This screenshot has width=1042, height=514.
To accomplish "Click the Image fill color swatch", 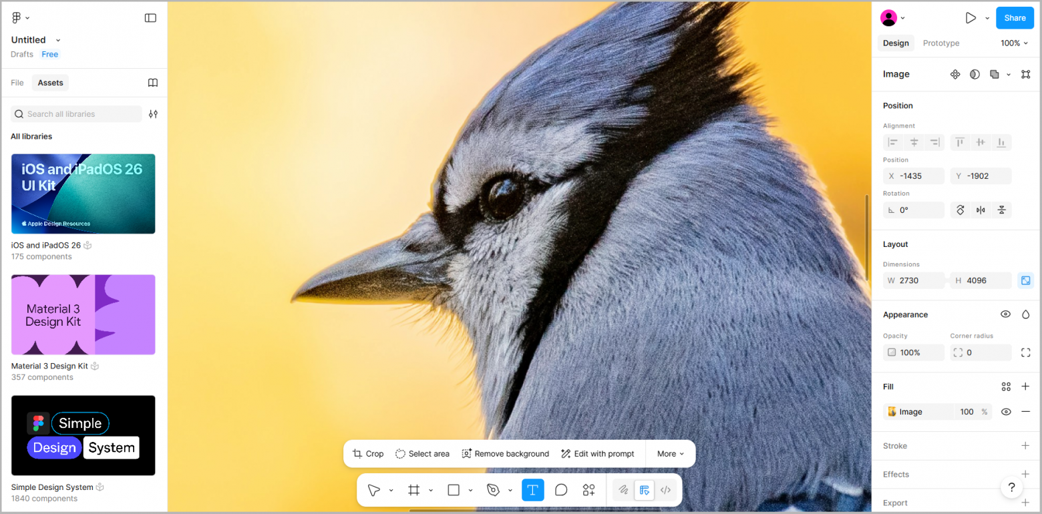I will tap(892, 411).
